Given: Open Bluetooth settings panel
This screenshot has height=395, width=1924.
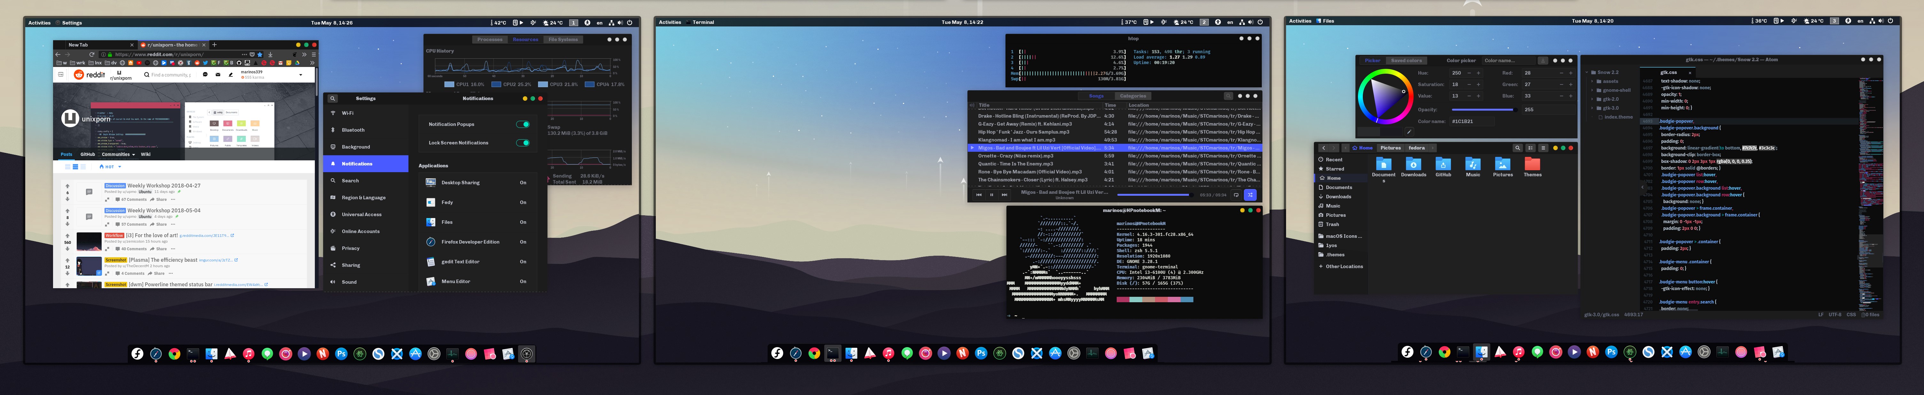Looking at the screenshot, I should [x=366, y=130].
